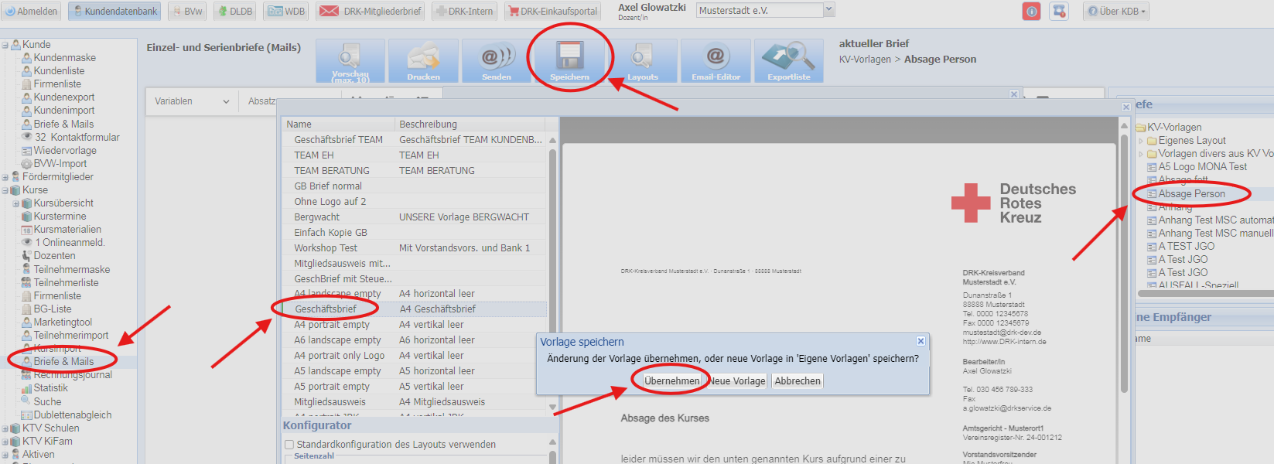This screenshot has width=1274, height=464.
Task: Open the Variablen dropdown
Action: pyautogui.click(x=192, y=101)
